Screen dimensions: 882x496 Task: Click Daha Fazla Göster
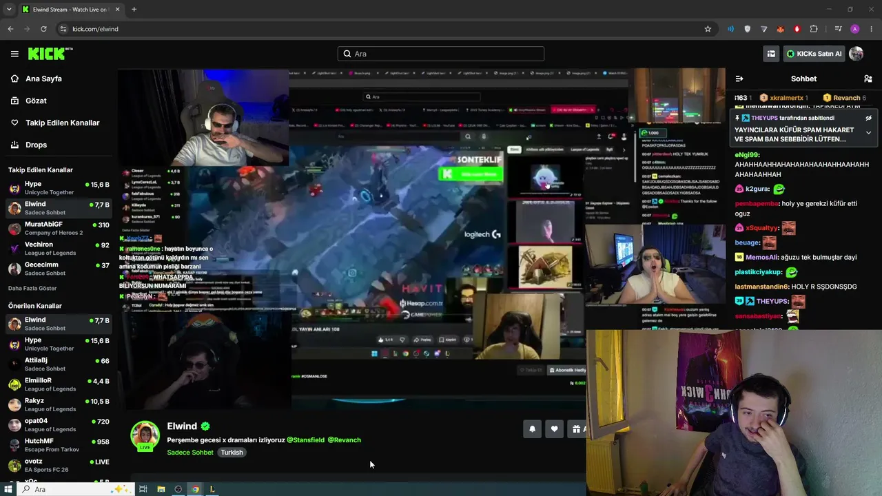click(32, 288)
